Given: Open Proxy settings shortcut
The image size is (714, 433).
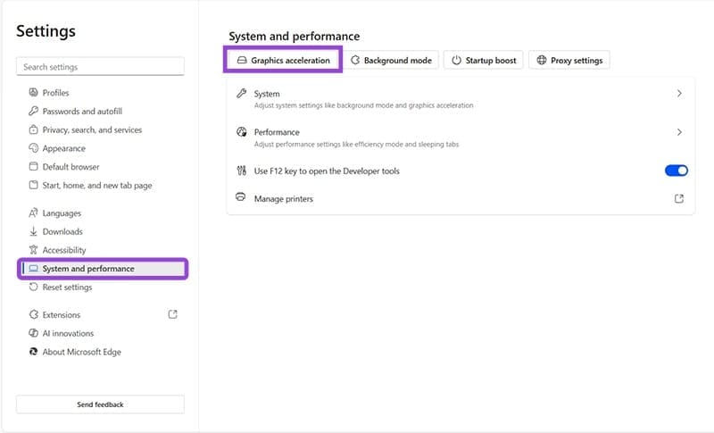Looking at the screenshot, I should (x=569, y=61).
